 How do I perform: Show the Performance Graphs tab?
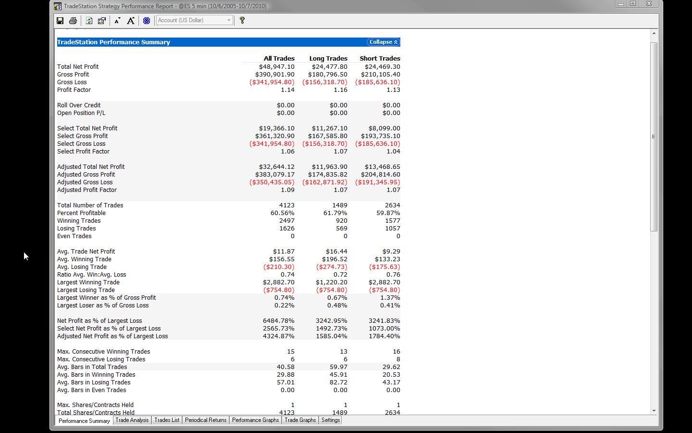(x=256, y=420)
